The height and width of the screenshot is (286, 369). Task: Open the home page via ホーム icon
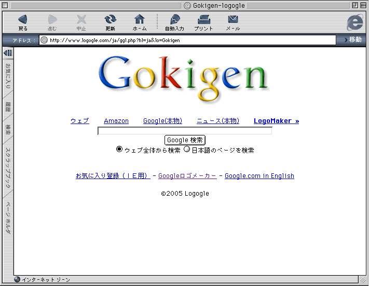click(x=139, y=19)
